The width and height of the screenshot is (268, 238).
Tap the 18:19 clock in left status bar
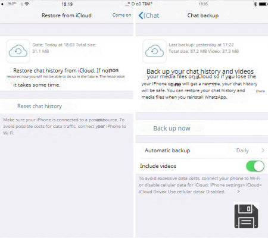click(67, 4)
